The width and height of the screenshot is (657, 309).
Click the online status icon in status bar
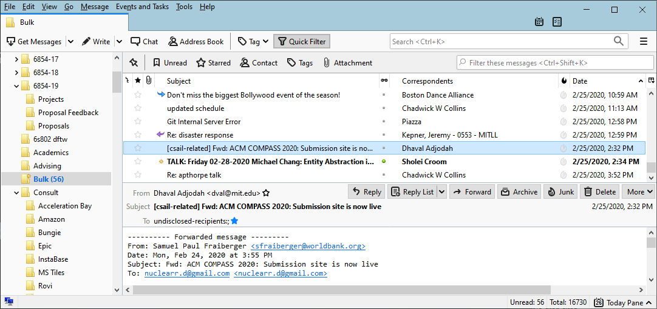click(9, 302)
